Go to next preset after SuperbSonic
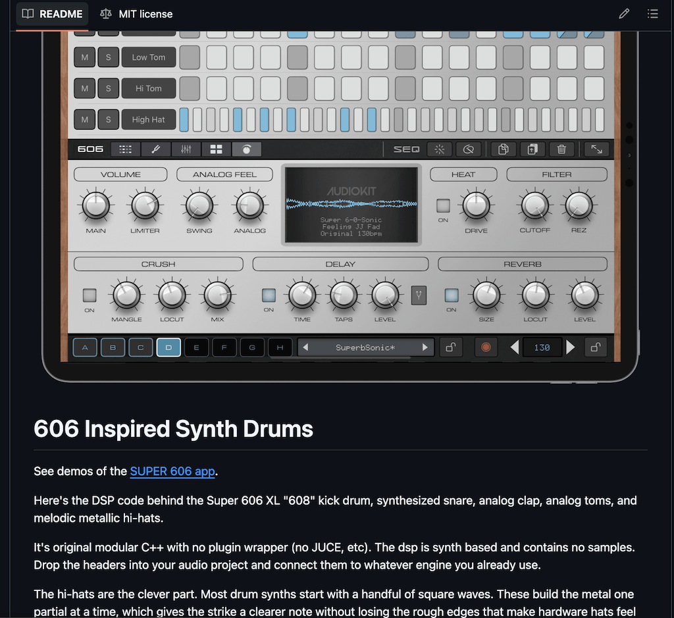 click(425, 348)
